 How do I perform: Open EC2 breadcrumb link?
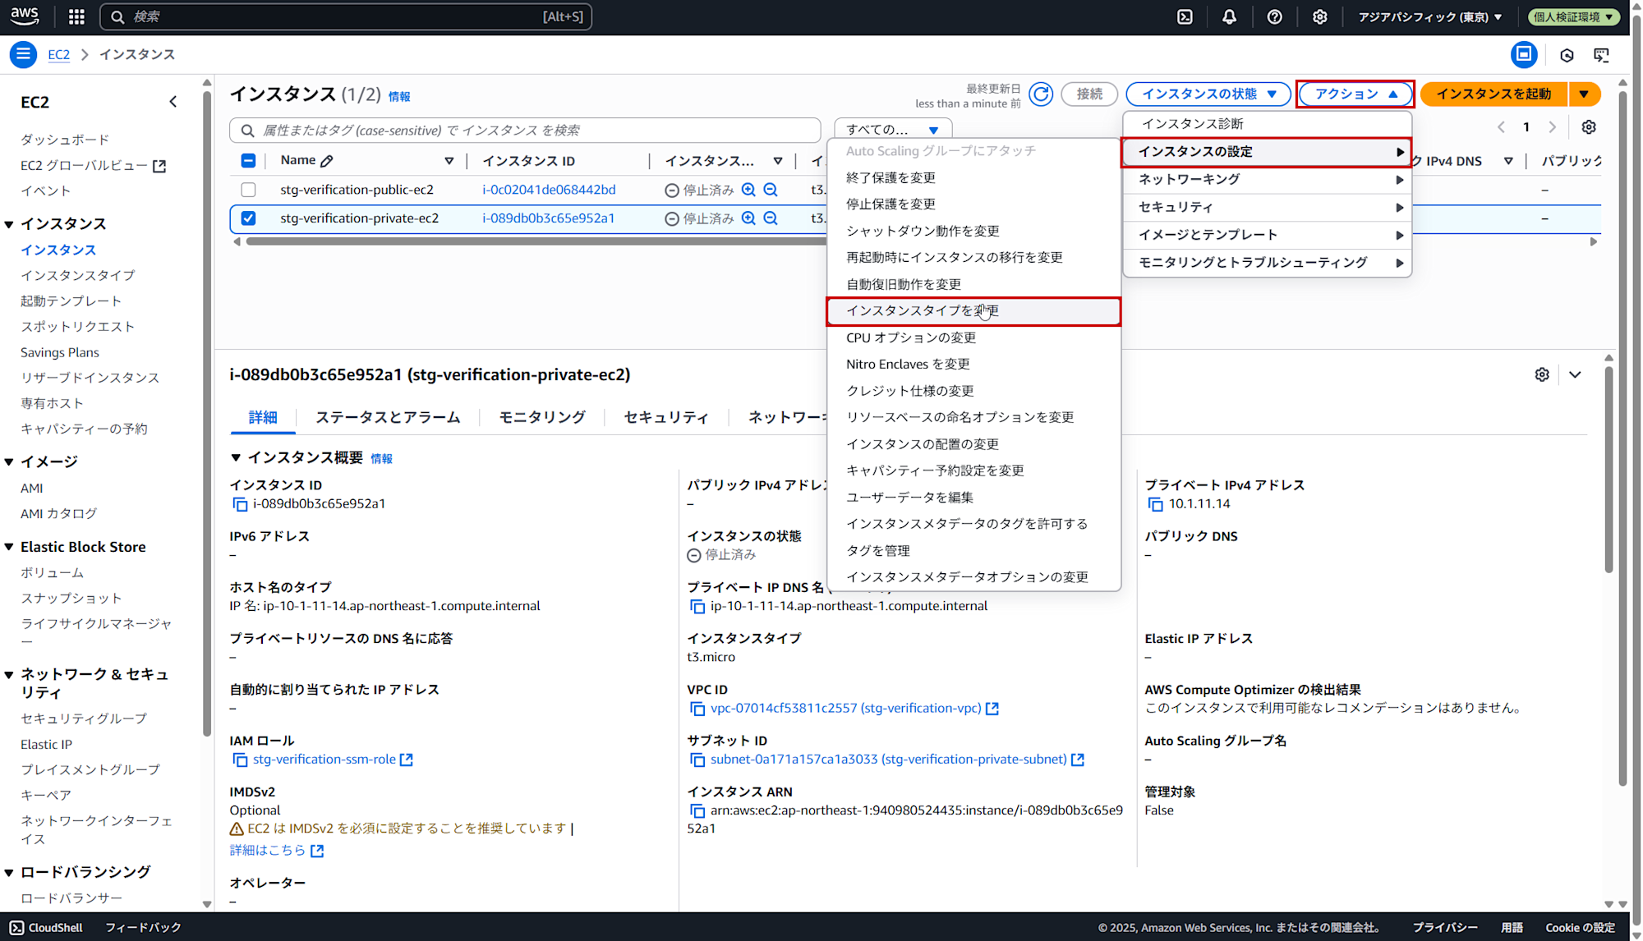pos(58,55)
